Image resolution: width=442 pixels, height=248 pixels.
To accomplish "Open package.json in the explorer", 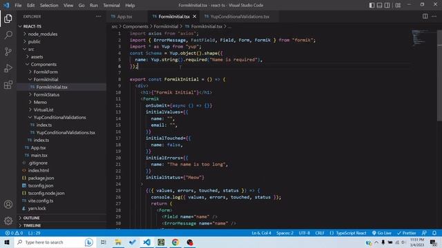I will [x=61, y=178].
